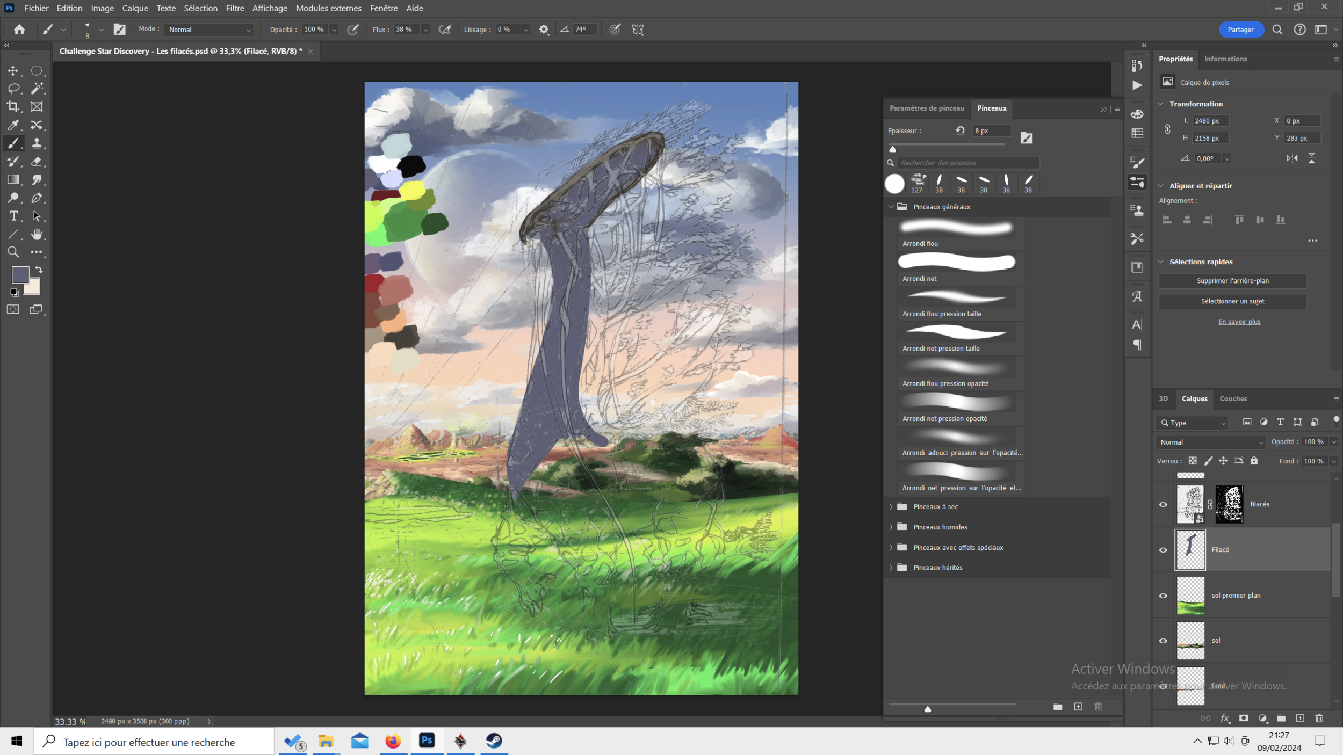Screen dimensions: 1343x755
Task: Click the foreground color swatch
Action: pos(20,275)
